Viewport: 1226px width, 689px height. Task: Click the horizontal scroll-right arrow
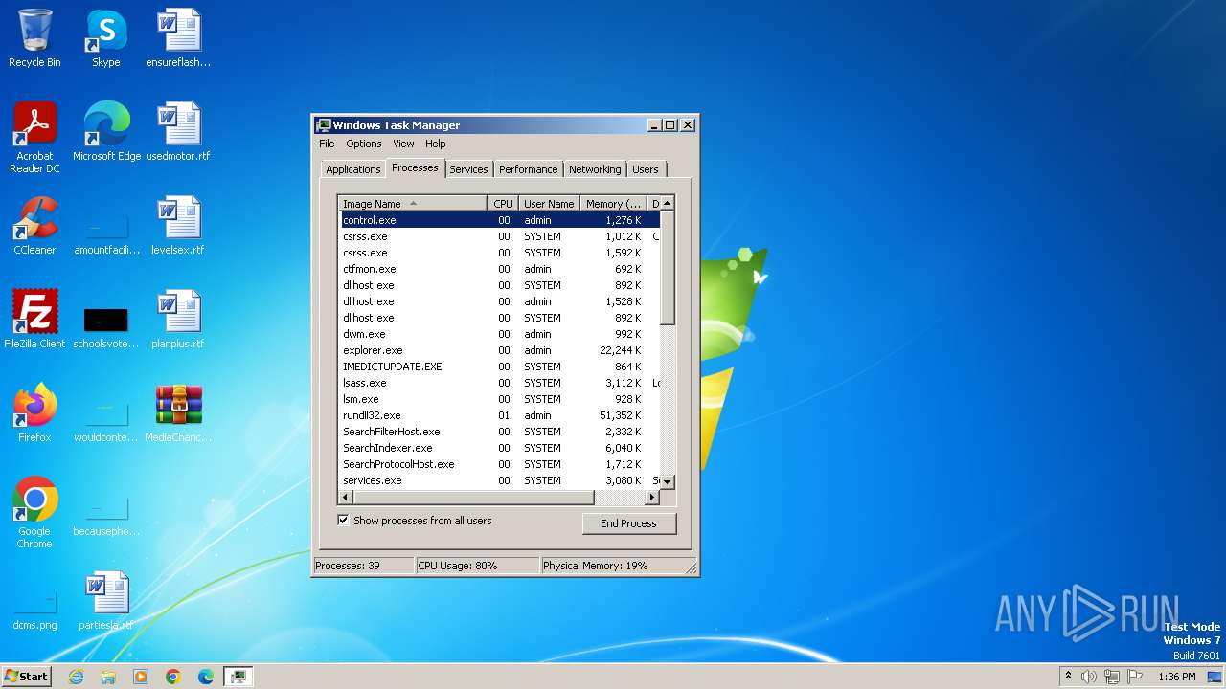point(653,498)
